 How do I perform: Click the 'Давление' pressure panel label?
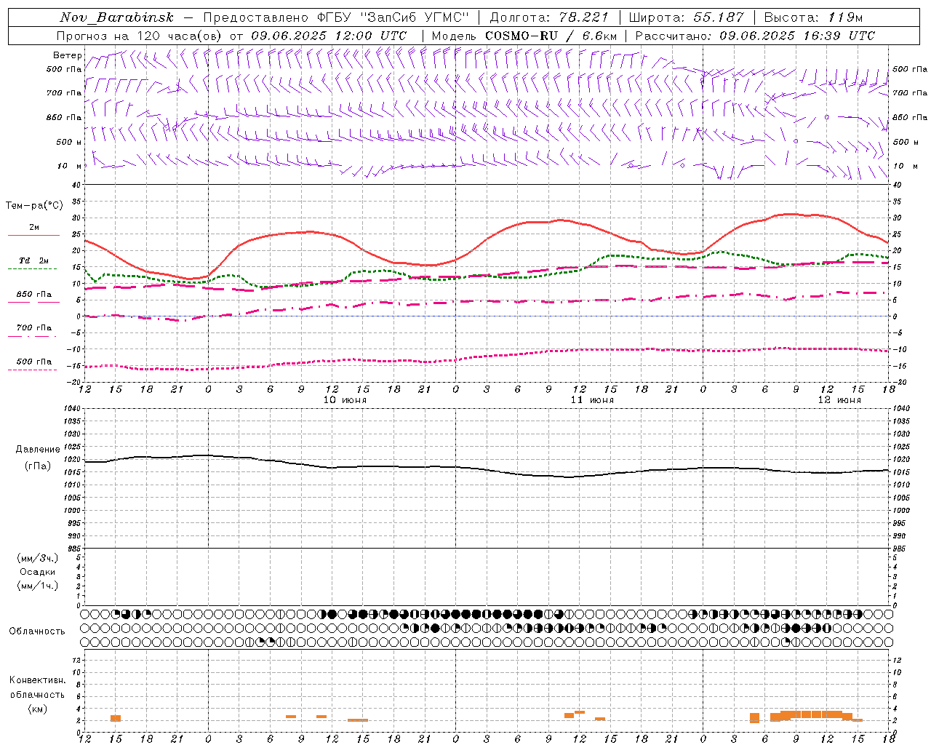click(x=38, y=450)
